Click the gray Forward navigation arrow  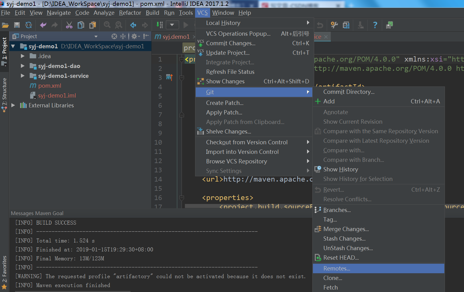tap(145, 25)
